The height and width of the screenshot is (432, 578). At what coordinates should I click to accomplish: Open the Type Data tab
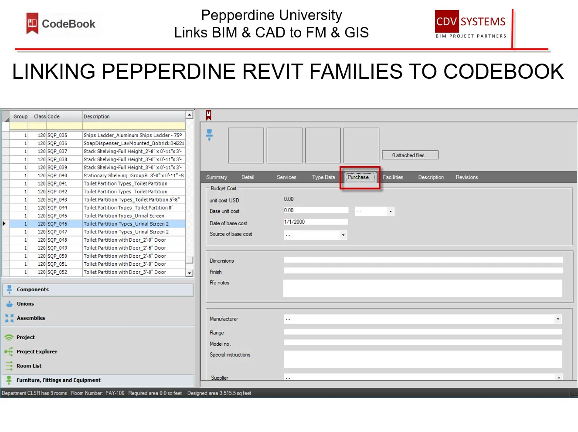point(323,177)
